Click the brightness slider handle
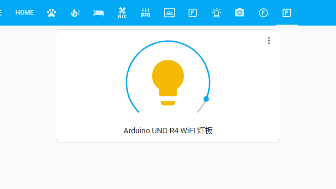This screenshot has width=336, height=189. click(206, 99)
